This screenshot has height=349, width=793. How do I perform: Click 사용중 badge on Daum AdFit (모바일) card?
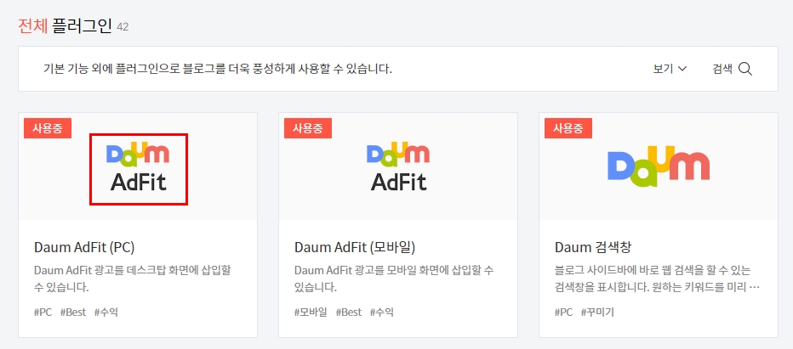(x=308, y=128)
